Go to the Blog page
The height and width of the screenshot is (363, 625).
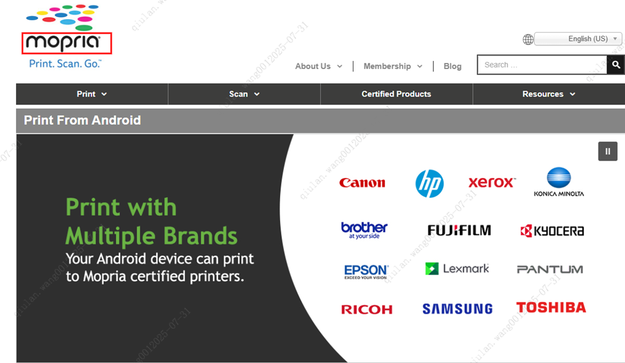[x=453, y=66]
